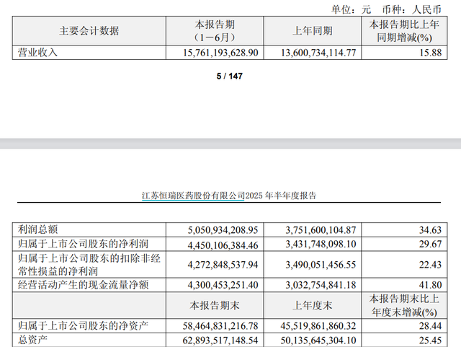Click the 本报告期比上年同期增减(%) header

point(404,30)
